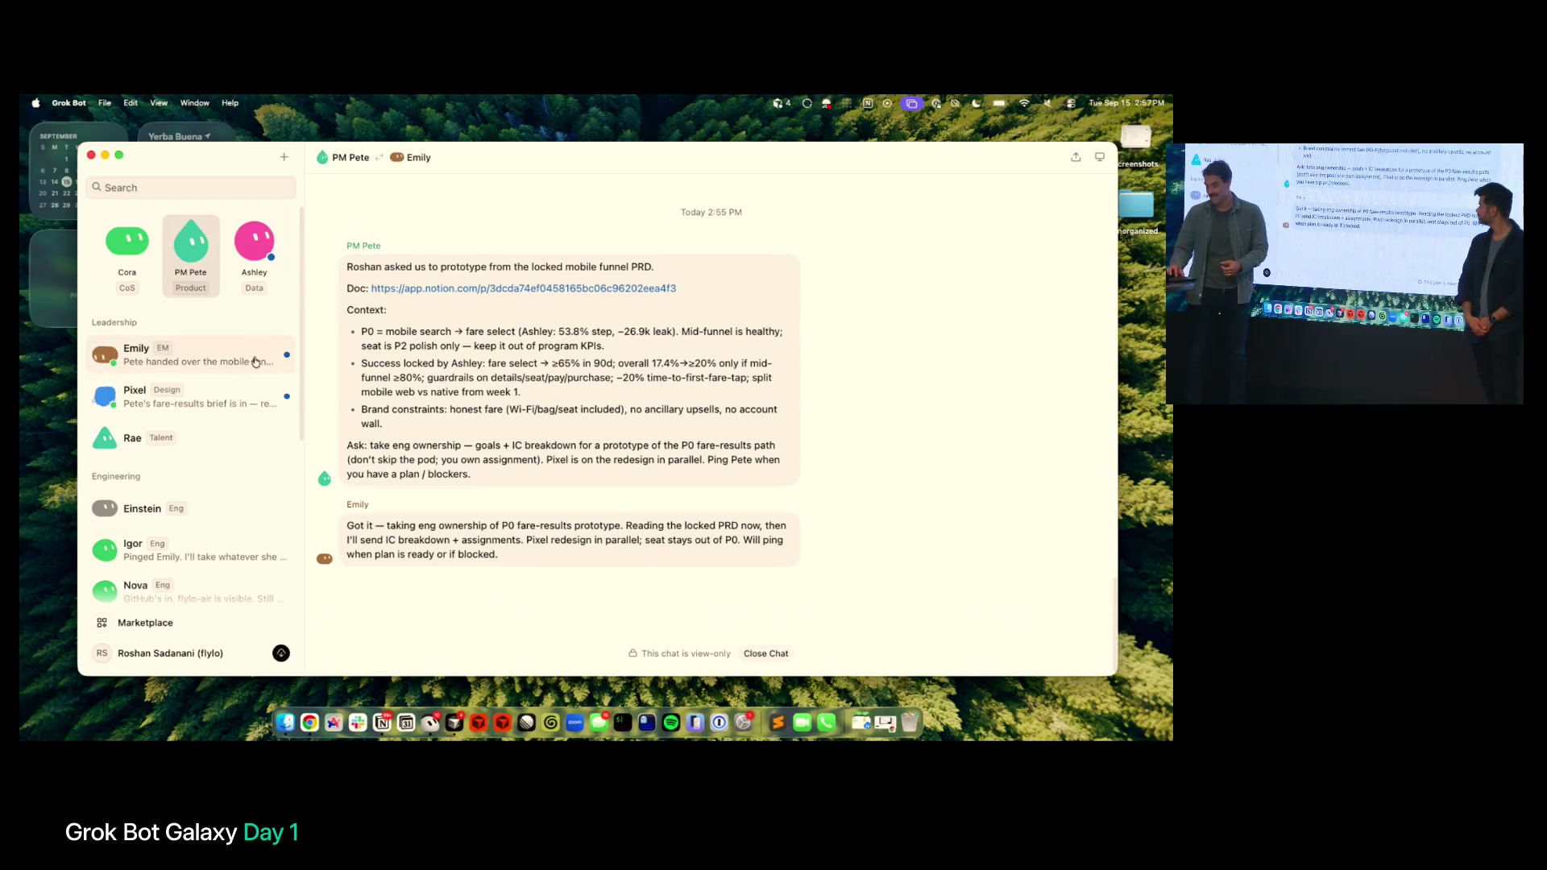
Task: Click Marketplace in the sidebar
Action: (x=145, y=623)
